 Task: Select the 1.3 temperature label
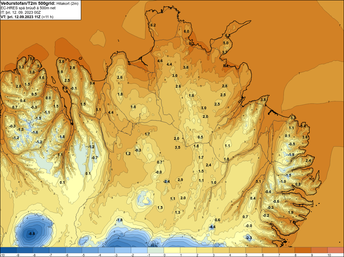click(x=178, y=212)
